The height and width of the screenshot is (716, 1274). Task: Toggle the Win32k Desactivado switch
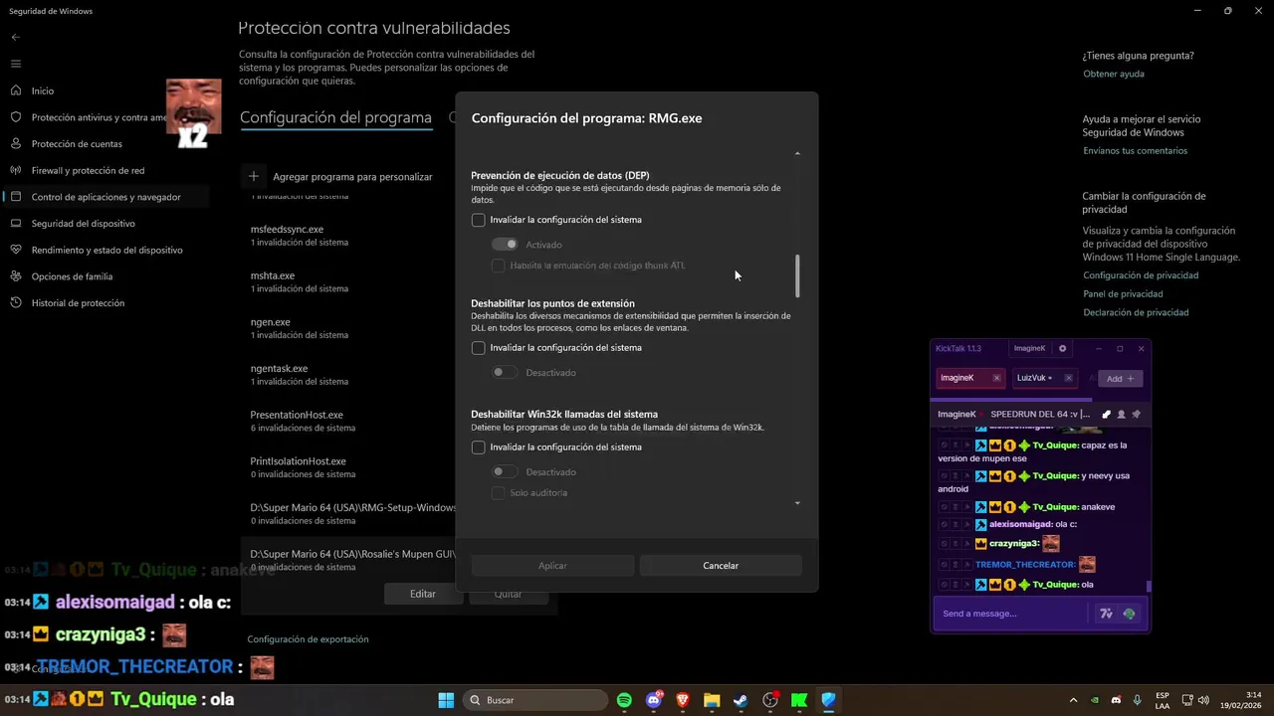click(506, 472)
